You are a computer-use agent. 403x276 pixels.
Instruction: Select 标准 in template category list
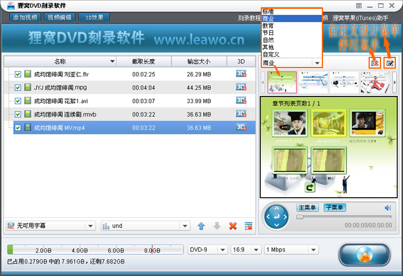click(x=292, y=12)
